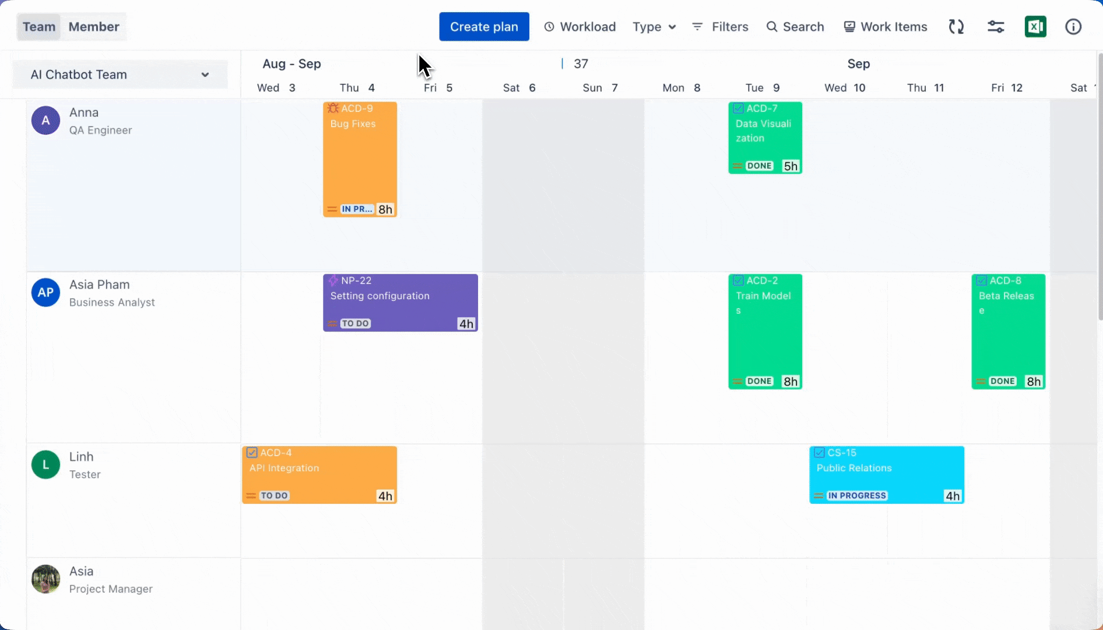Open the AI Chatbot Team dropdown
This screenshot has height=630, width=1103.
click(x=120, y=75)
